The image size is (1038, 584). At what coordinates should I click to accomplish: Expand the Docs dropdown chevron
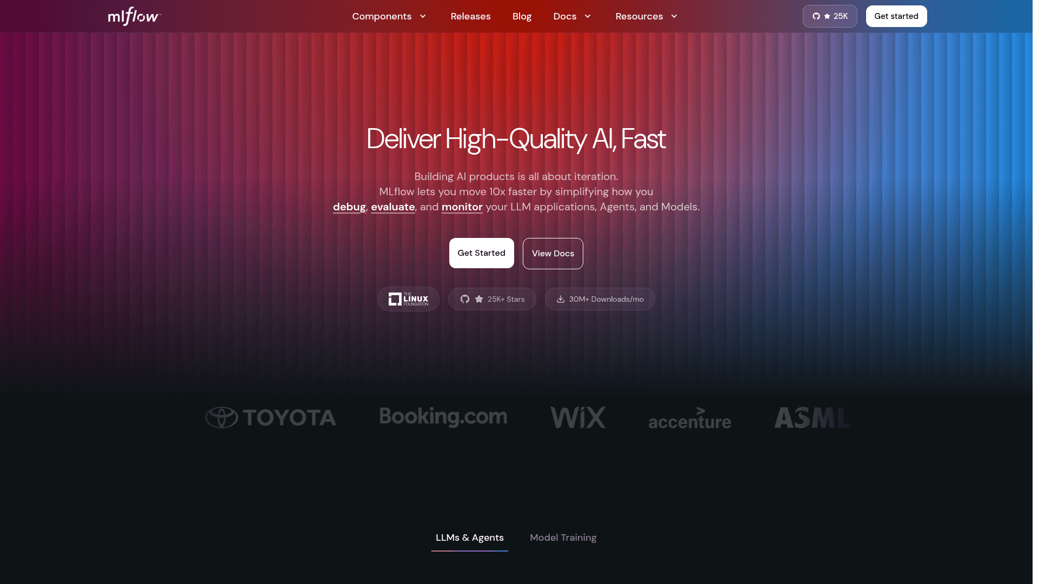click(x=588, y=16)
